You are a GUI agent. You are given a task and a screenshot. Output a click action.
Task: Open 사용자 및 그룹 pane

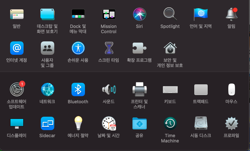click(x=48, y=48)
